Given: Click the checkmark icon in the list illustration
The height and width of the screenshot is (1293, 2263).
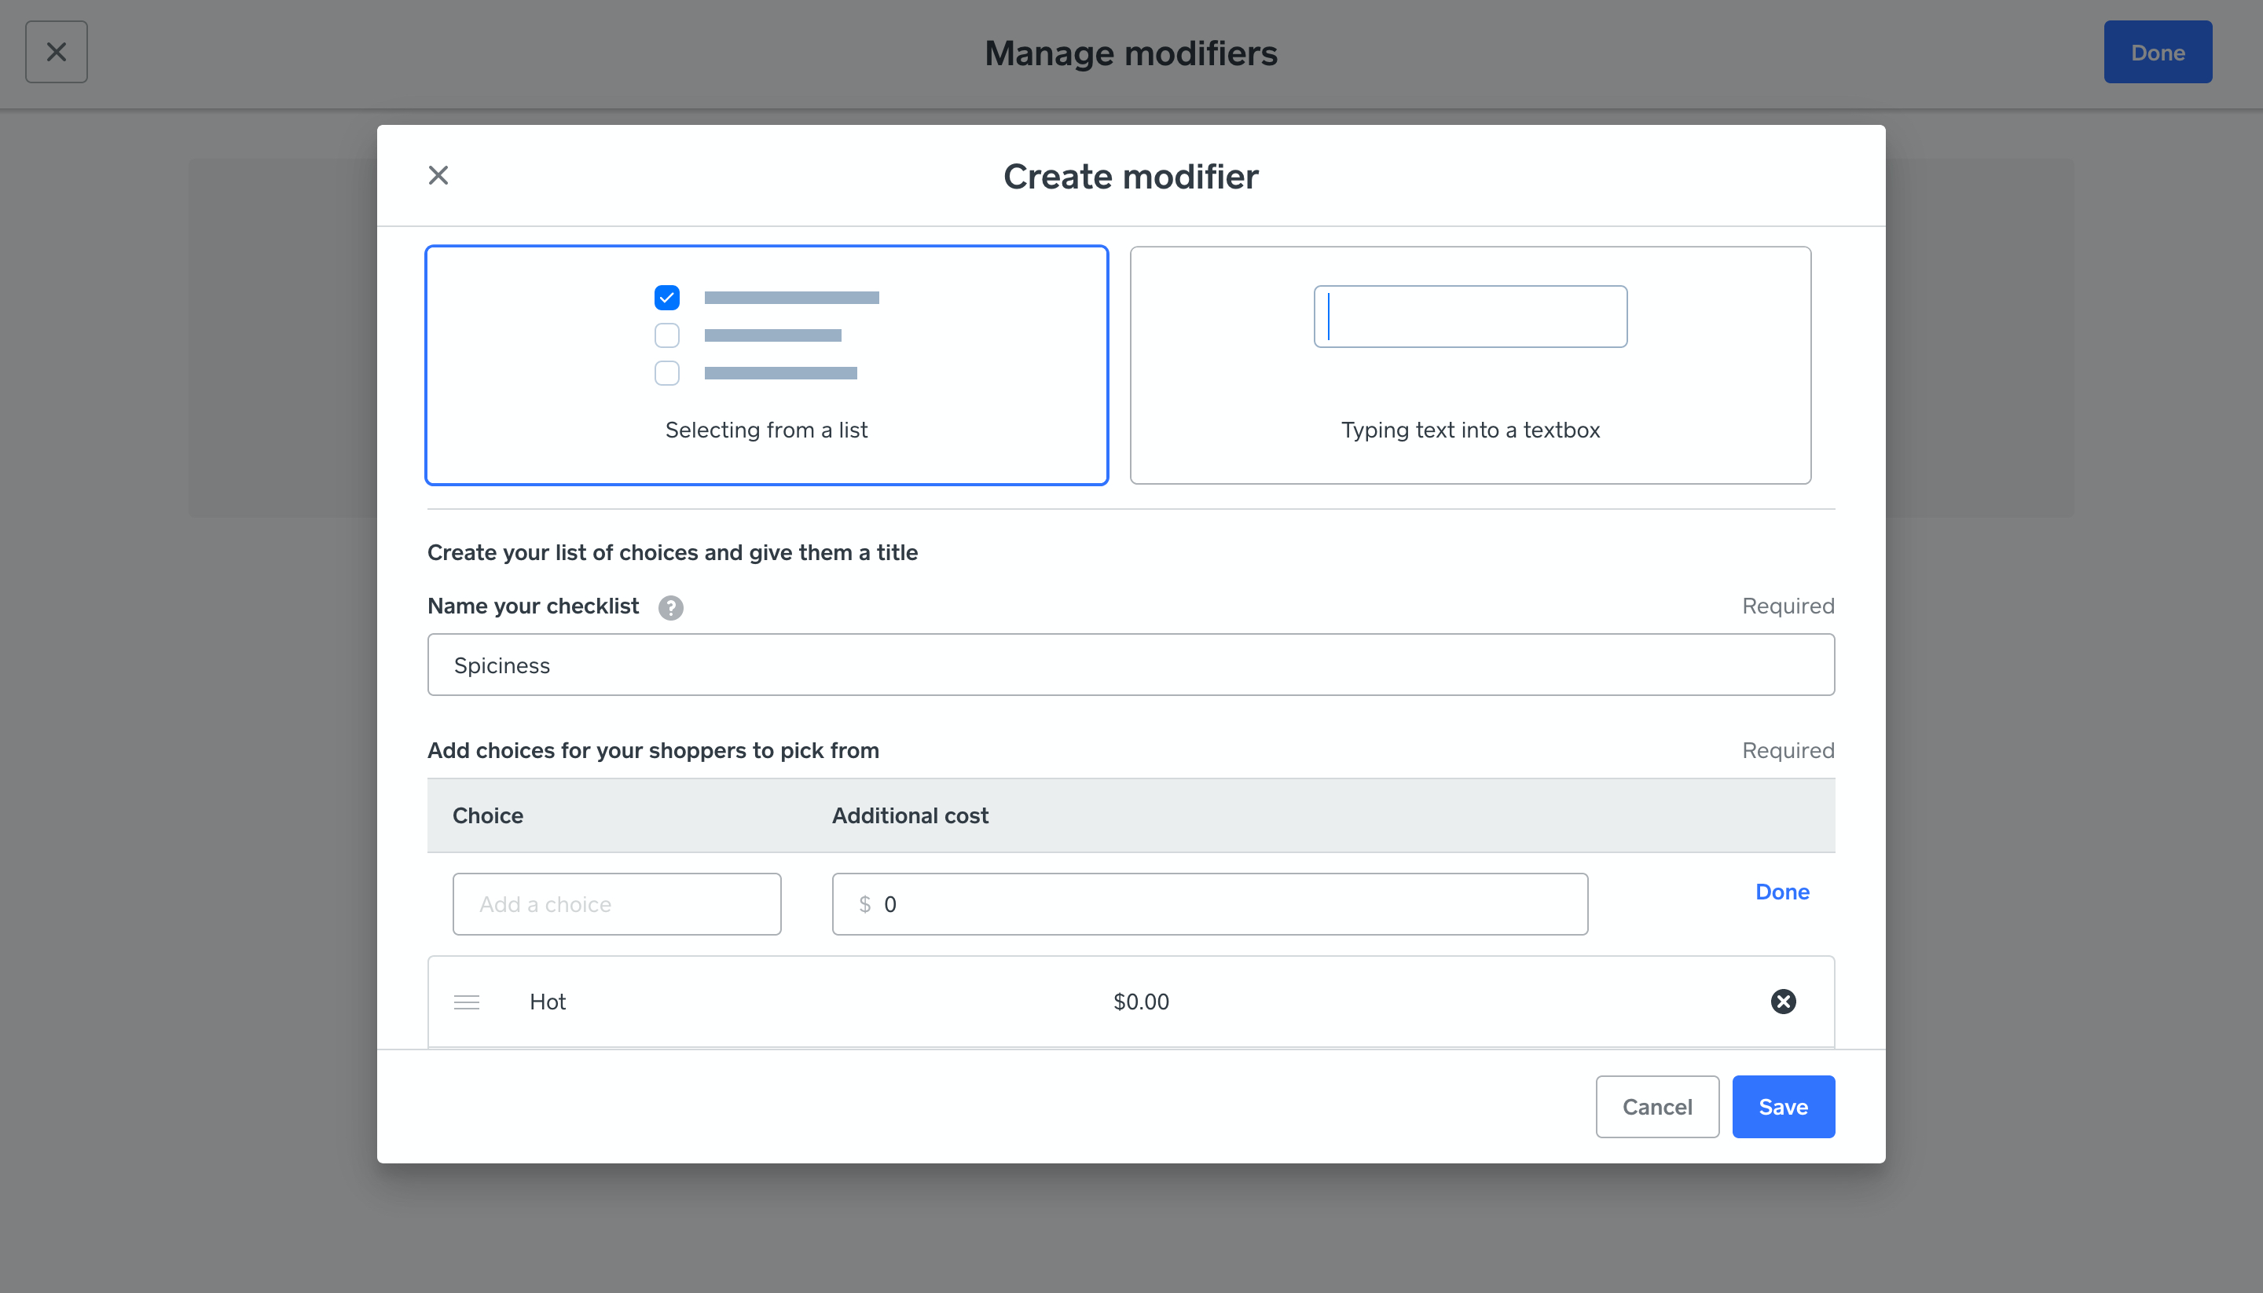Looking at the screenshot, I should [666, 298].
